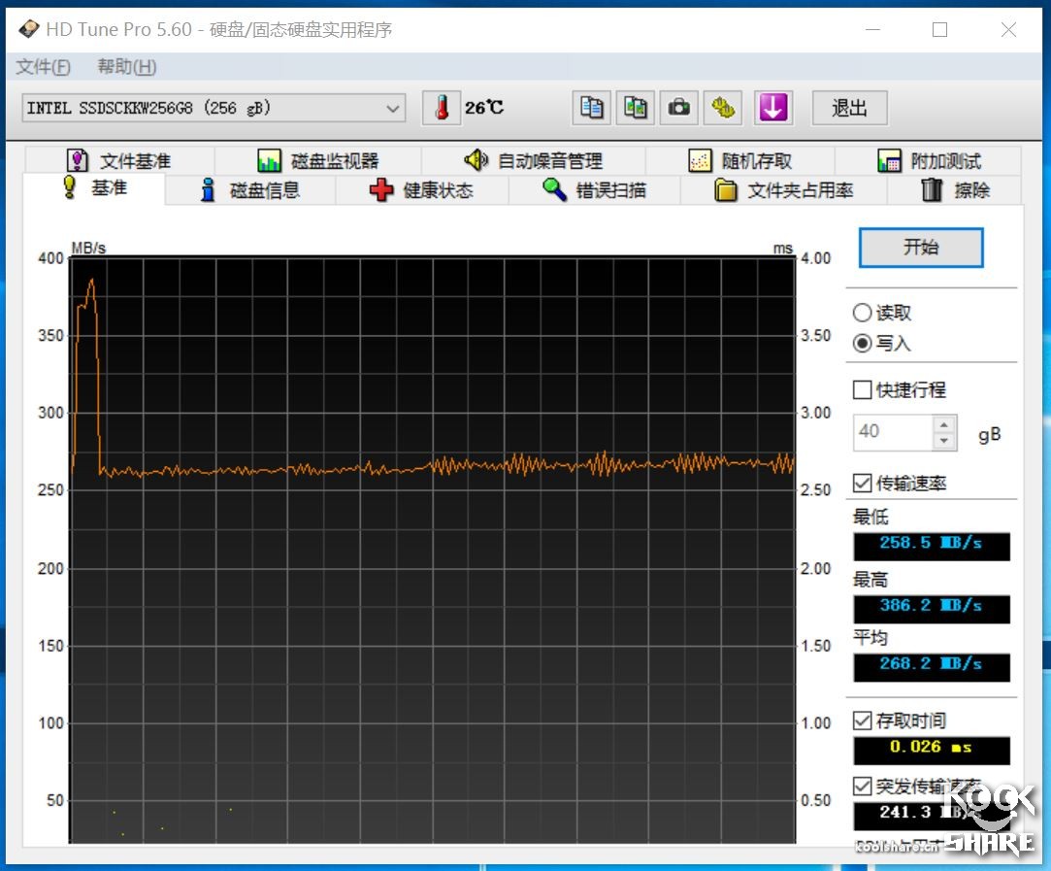
Task: Click the thermometer temperature icon
Action: (442, 108)
